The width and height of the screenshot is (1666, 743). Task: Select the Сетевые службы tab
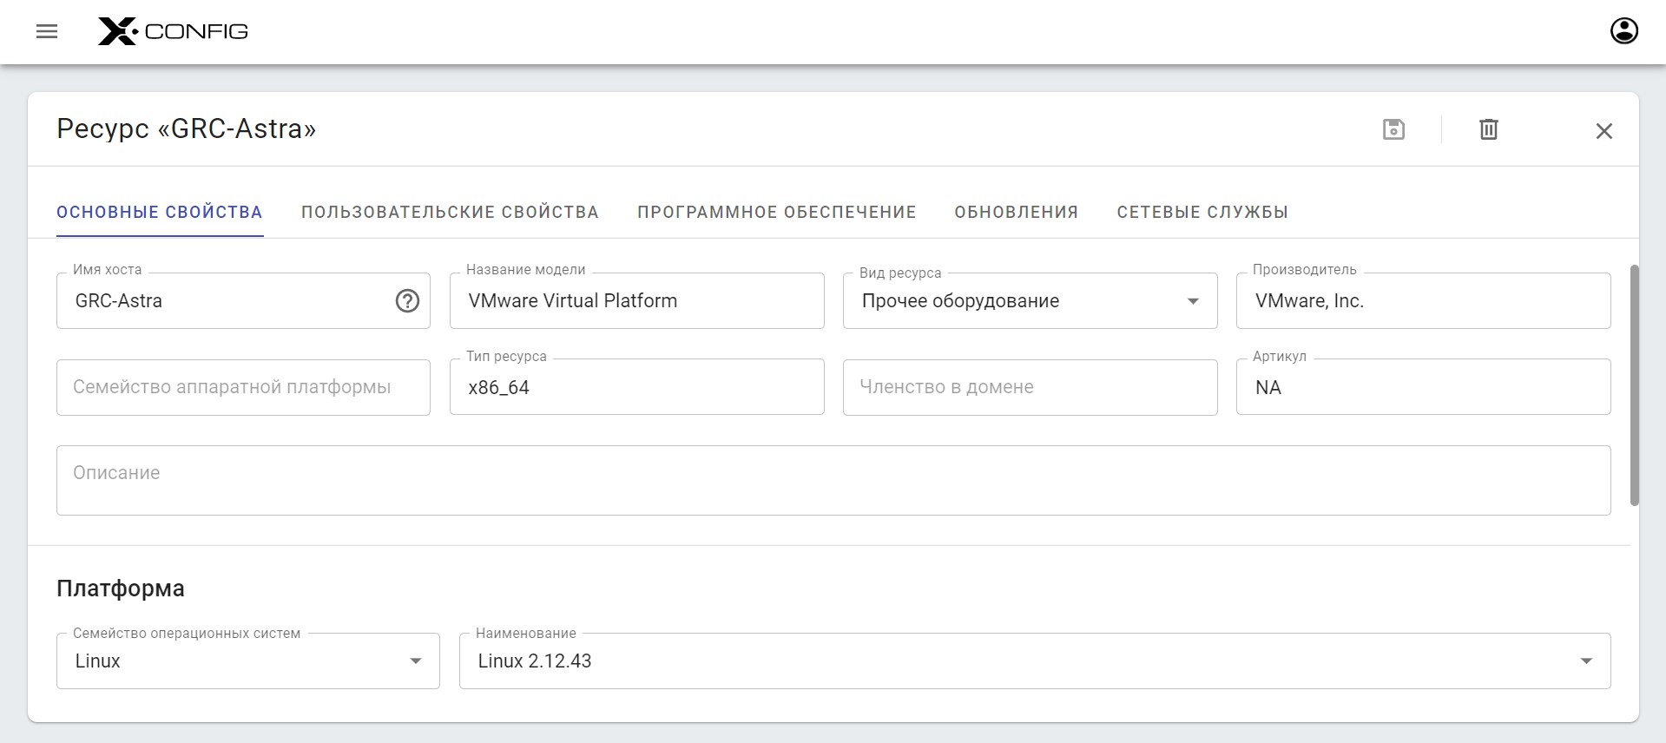(1202, 213)
